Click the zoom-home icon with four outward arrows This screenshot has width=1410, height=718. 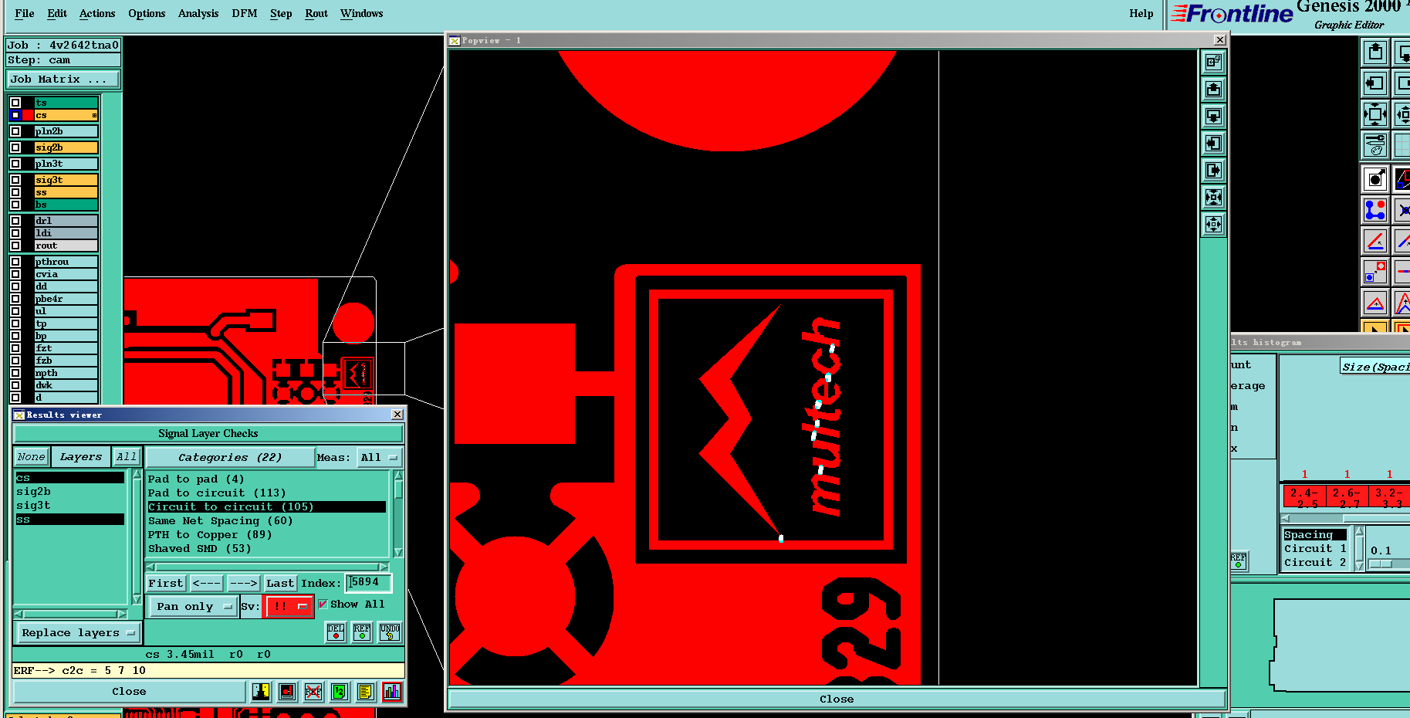[x=1374, y=114]
